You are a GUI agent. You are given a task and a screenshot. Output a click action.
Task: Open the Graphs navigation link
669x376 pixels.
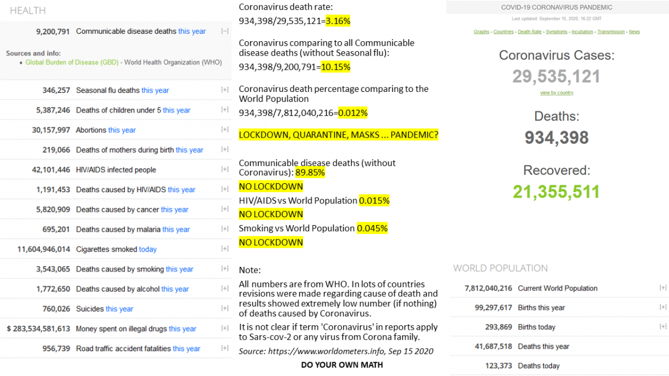click(481, 32)
